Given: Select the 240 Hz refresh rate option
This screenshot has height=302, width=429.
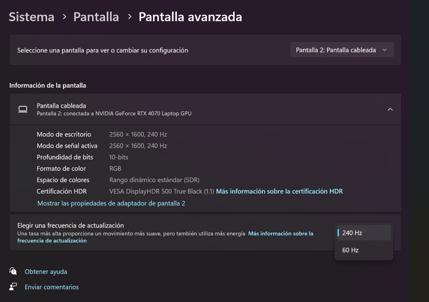Looking at the screenshot, I should click(x=363, y=233).
